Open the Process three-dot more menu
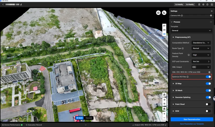 pyautogui.click(x=211, y=22)
